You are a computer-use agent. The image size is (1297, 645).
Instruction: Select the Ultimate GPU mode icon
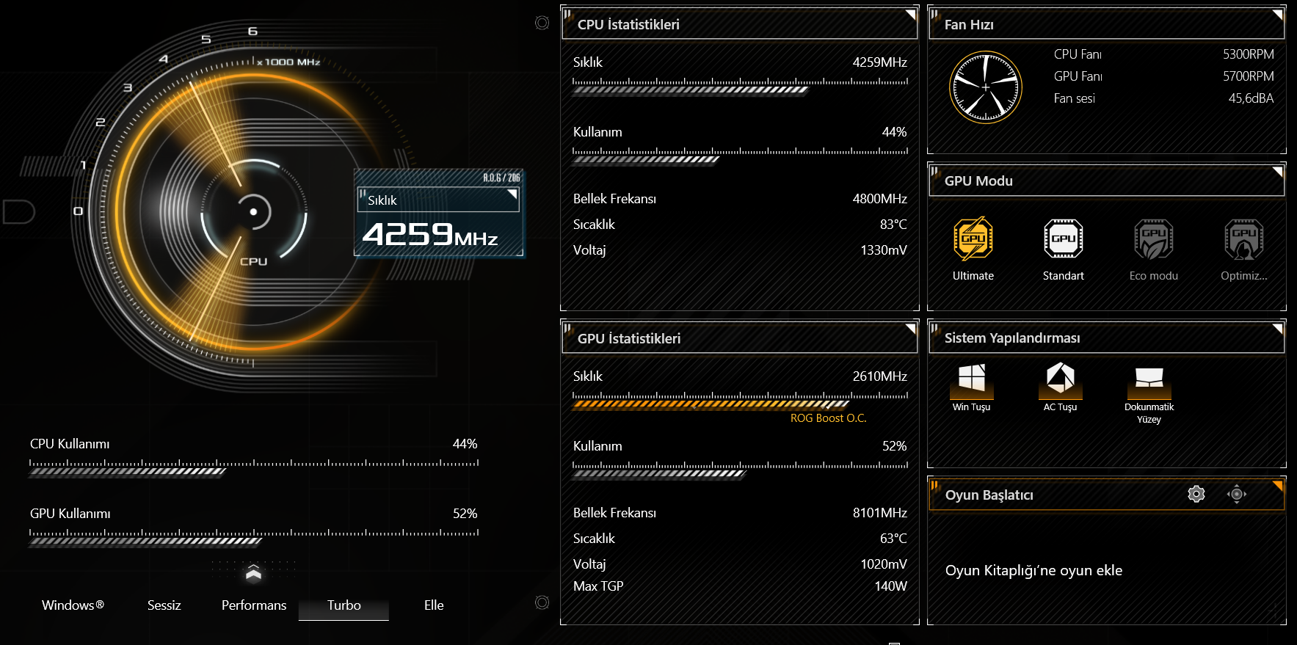tap(973, 238)
